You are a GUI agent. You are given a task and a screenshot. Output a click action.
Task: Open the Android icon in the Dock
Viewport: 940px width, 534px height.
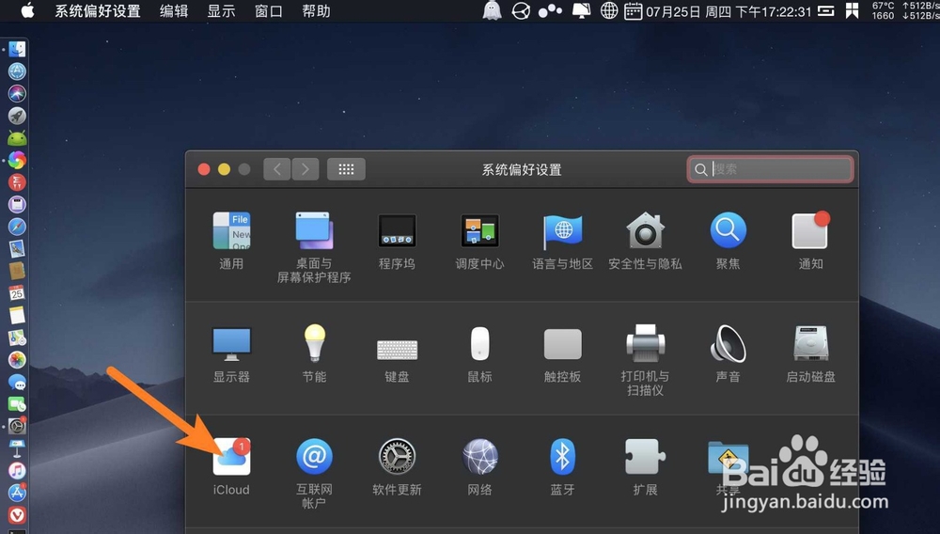pos(17,138)
